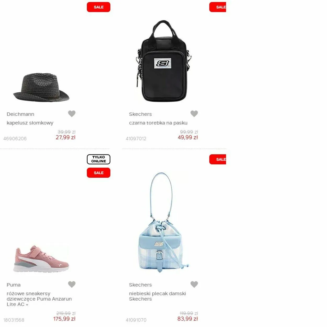Open różowe sneakersy dziewczęce Puma Anzarun link
This screenshot has height=327, width=327.
point(39,299)
